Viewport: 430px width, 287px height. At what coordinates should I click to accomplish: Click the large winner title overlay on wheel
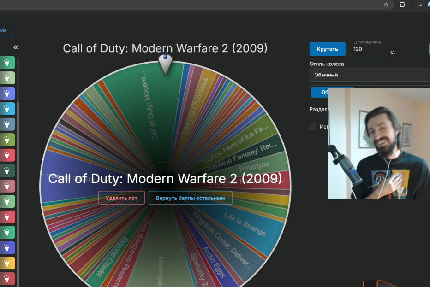(165, 179)
